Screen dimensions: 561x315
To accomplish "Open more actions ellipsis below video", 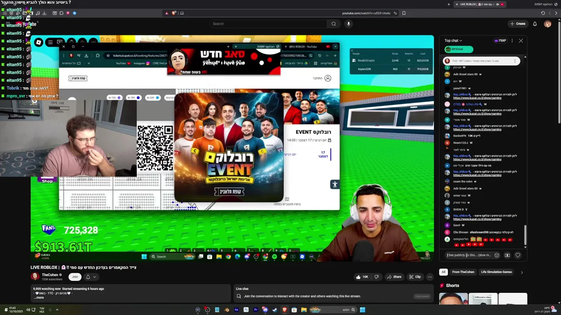I will (x=430, y=276).
